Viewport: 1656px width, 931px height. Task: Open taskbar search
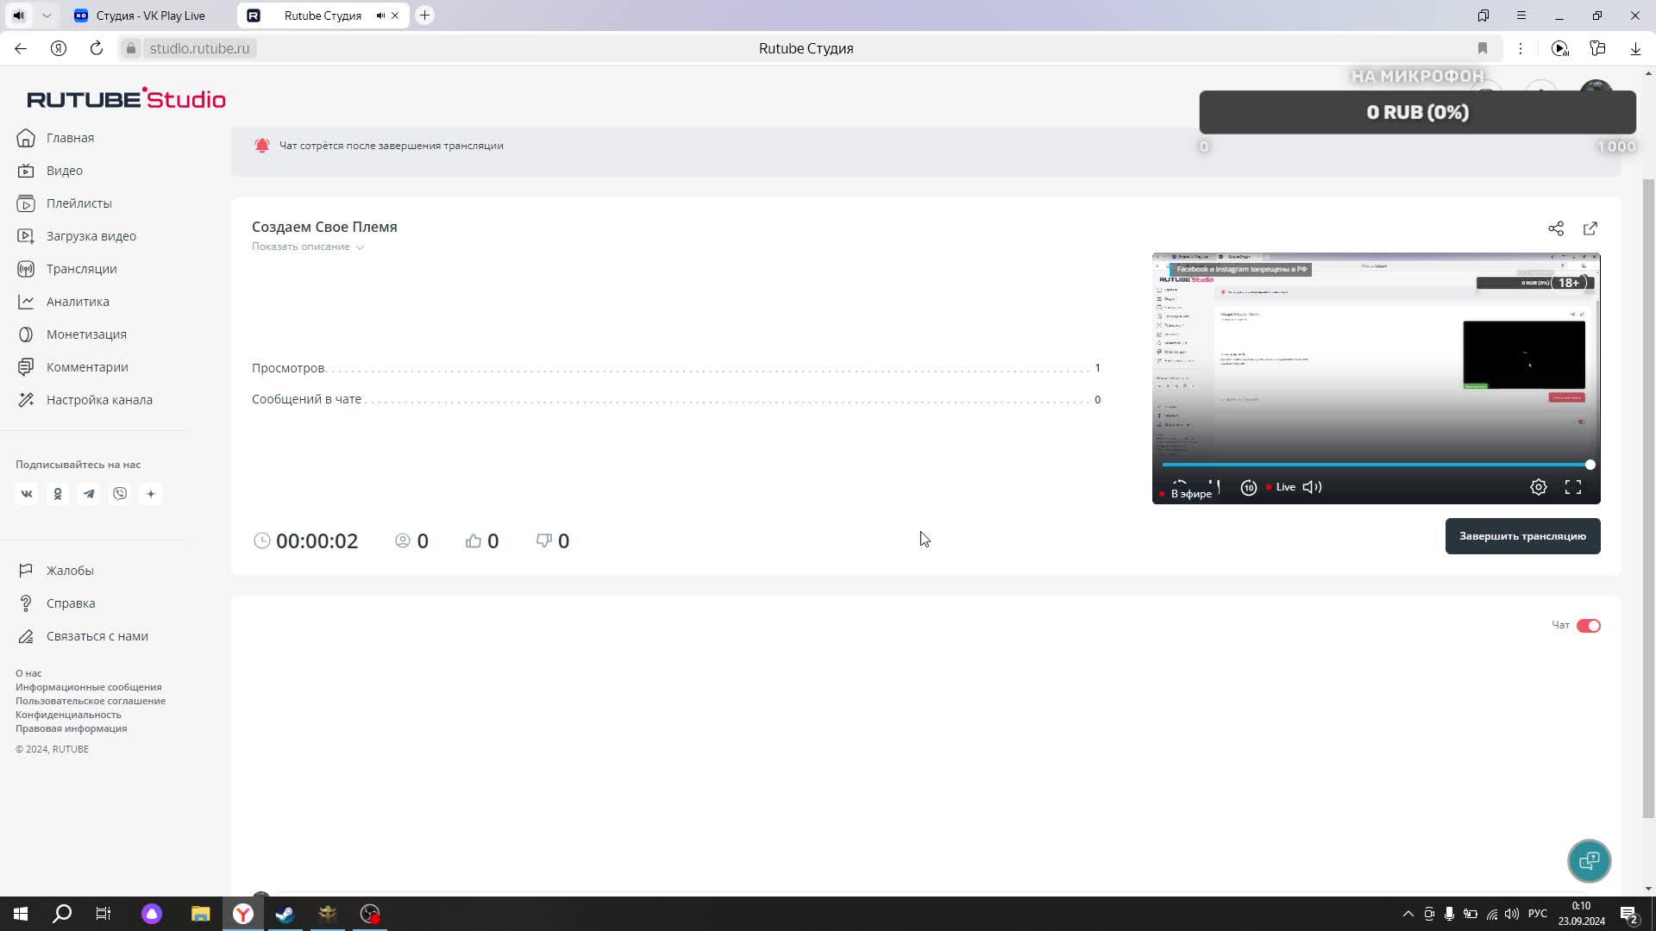click(x=62, y=914)
